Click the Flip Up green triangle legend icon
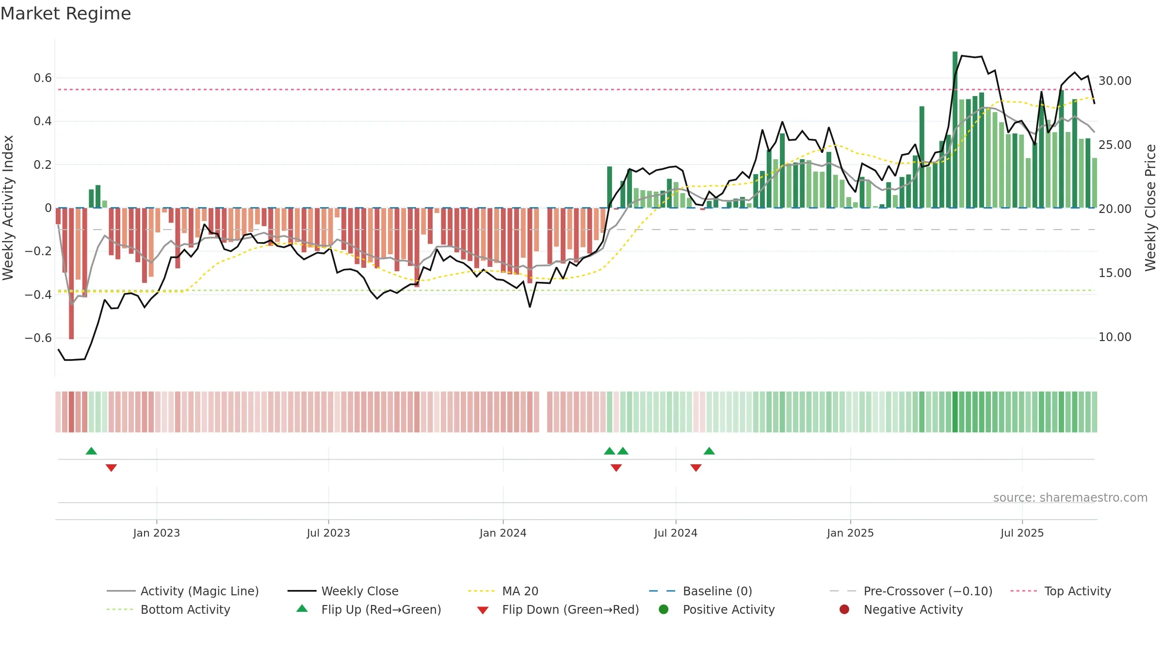Screen dimensions: 1164x655 click(x=302, y=608)
